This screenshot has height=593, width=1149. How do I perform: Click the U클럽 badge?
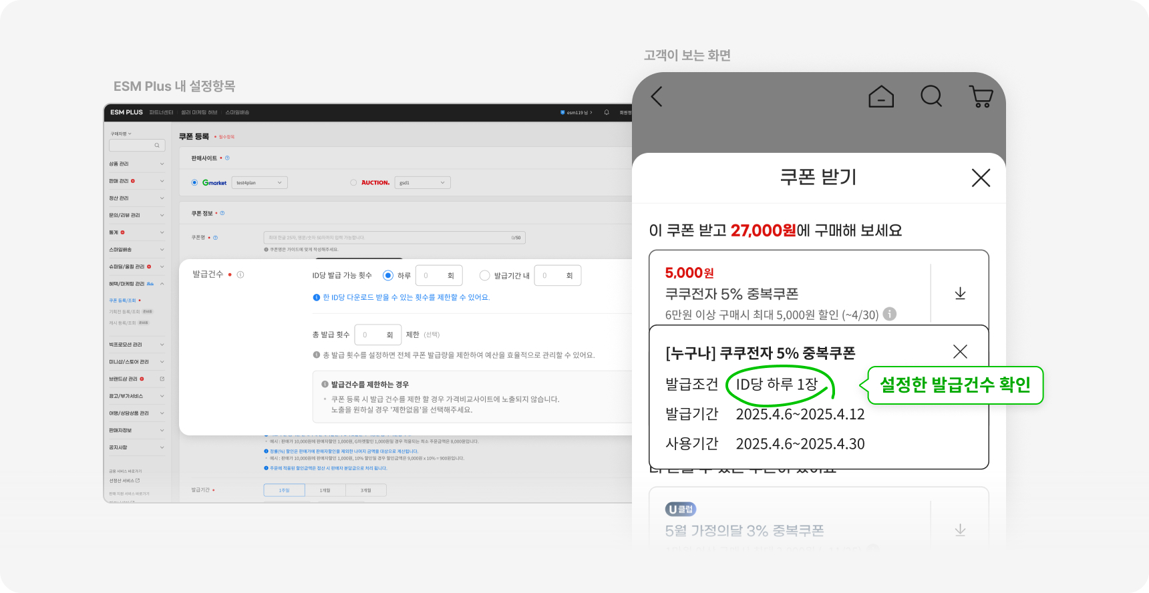tap(681, 510)
